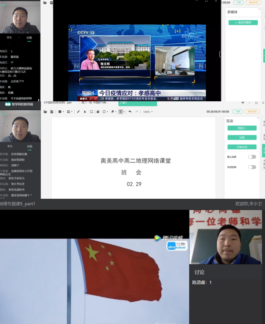Click orange 课间休息 button in middle window
This screenshot has height=324, width=265.
coord(252,112)
